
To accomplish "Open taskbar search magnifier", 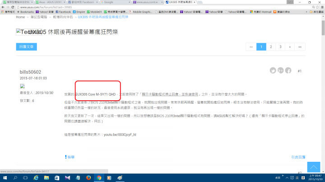I will coord(15,178).
